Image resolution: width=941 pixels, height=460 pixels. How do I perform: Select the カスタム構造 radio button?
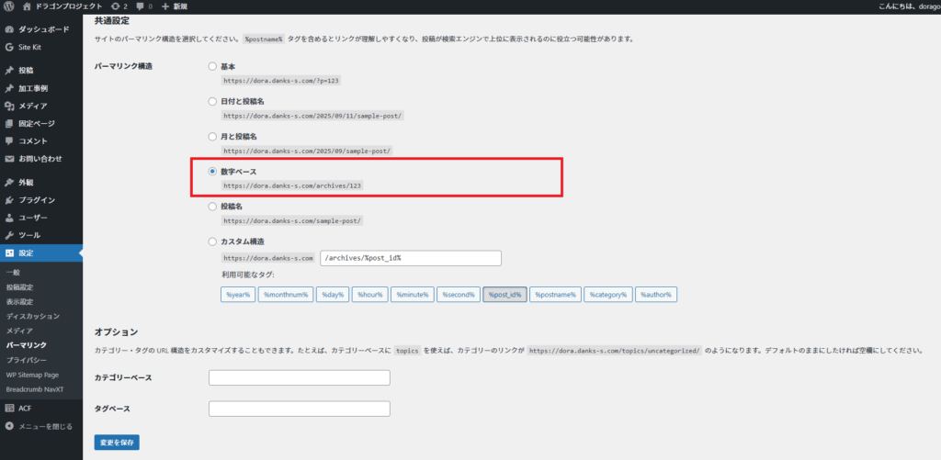(x=213, y=241)
